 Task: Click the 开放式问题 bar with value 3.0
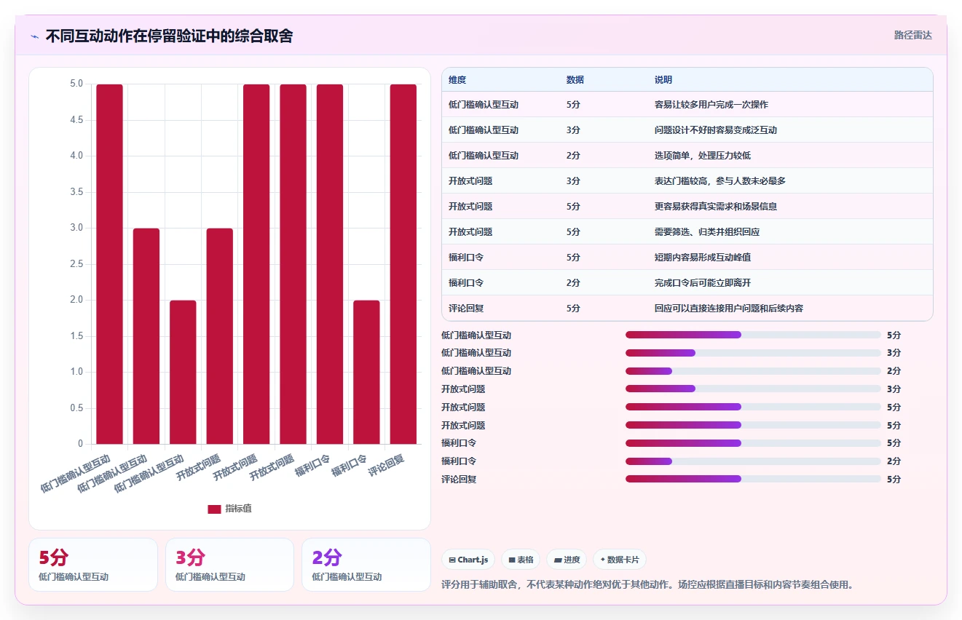(x=220, y=336)
